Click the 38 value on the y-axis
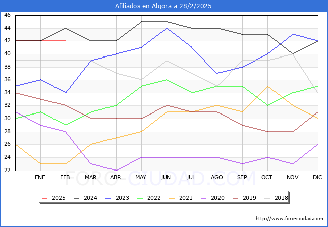Screen dimensions: 328x227 point(7,67)
